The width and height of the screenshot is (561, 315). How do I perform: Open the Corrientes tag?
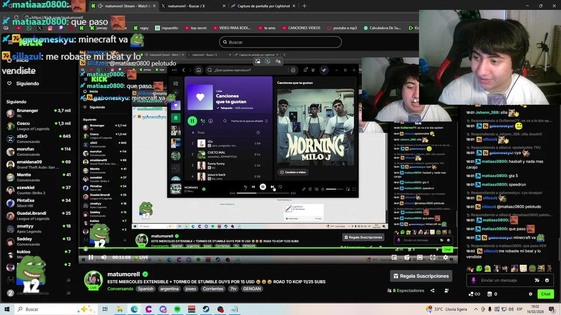coord(213,289)
